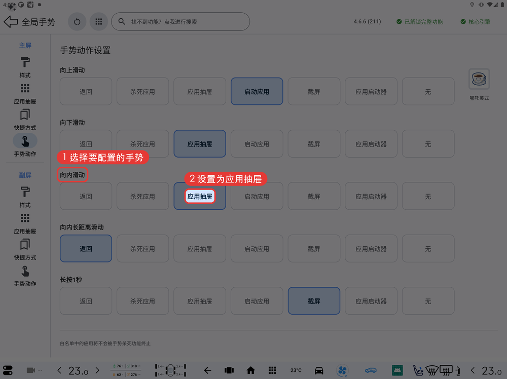
Task: Open 手势动作 under 副屏 section
Action: tap(25, 276)
